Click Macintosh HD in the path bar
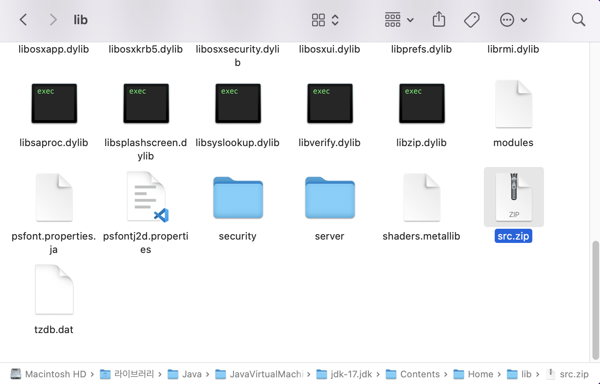This screenshot has height=384, width=600. pyautogui.click(x=48, y=374)
